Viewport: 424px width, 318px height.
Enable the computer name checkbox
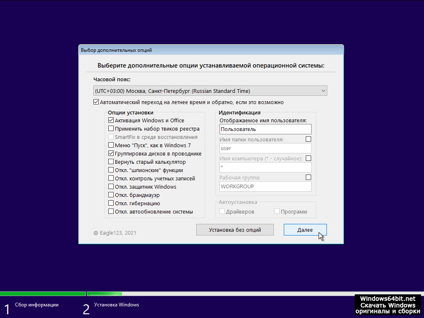[x=308, y=158]
